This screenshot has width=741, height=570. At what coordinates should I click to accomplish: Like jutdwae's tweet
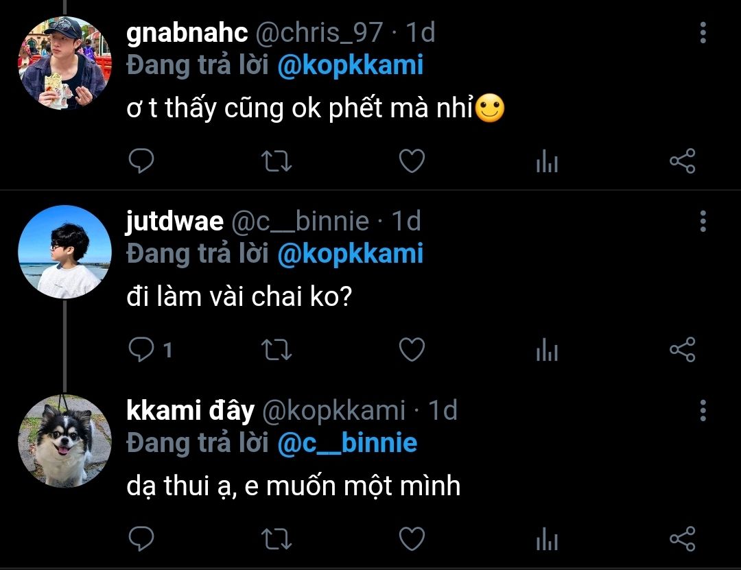click(x=412, y=351)
